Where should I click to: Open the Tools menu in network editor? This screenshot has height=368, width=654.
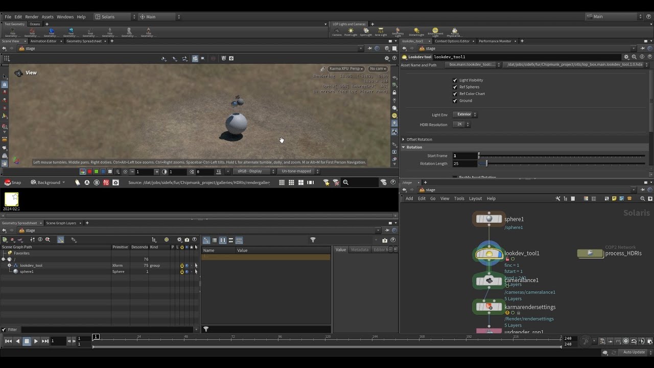(459, 198)
